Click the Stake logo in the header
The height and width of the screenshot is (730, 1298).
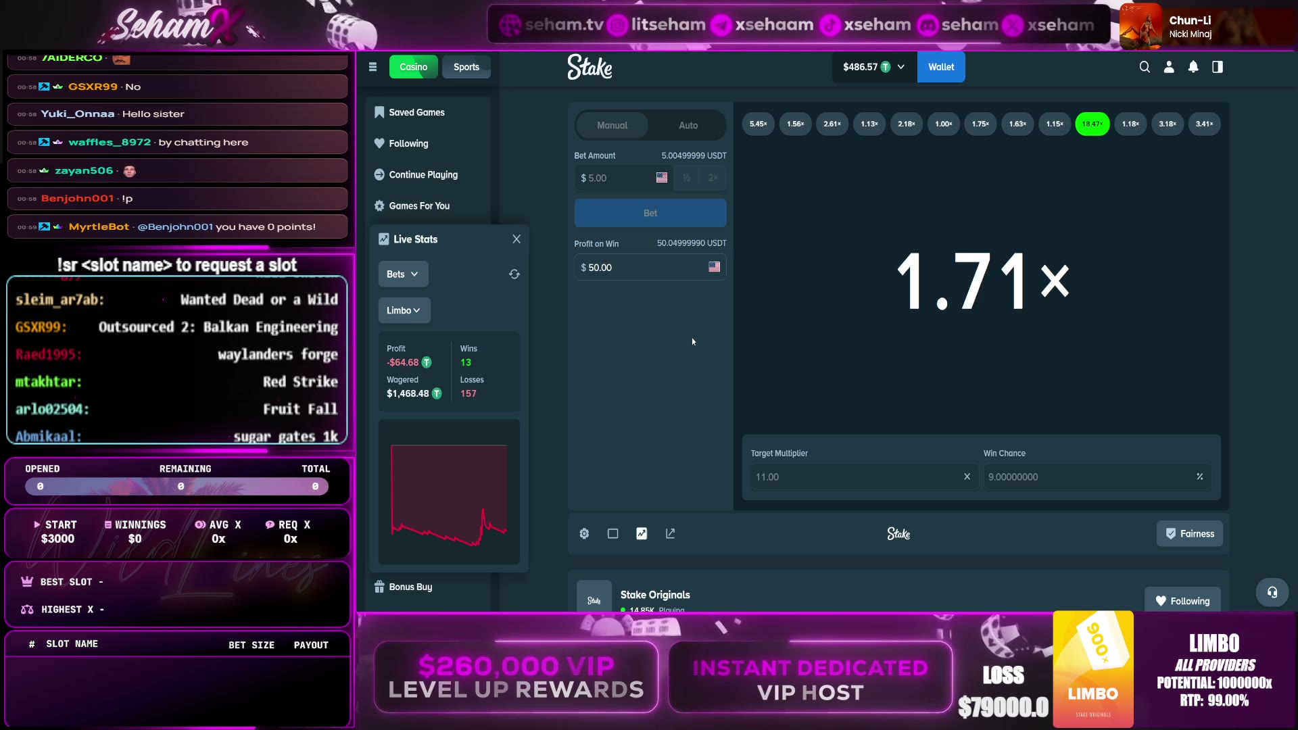590,67
